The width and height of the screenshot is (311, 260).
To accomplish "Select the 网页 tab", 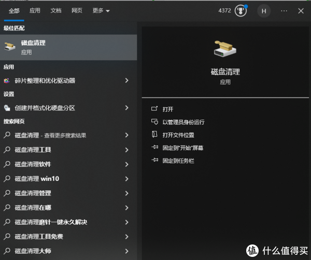I will pyautogui.click(x=77, y=10).
